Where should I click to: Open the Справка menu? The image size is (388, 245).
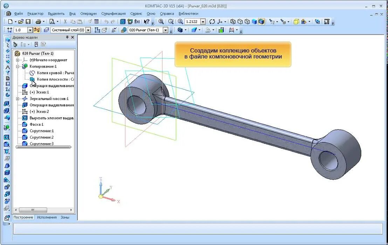[x=167, y=14]
